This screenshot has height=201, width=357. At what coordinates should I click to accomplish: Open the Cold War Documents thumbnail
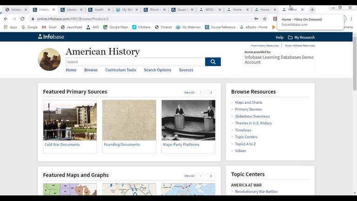[x=70, y=120]
